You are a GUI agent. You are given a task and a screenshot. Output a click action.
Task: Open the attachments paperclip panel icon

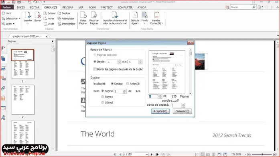point(3,88)
